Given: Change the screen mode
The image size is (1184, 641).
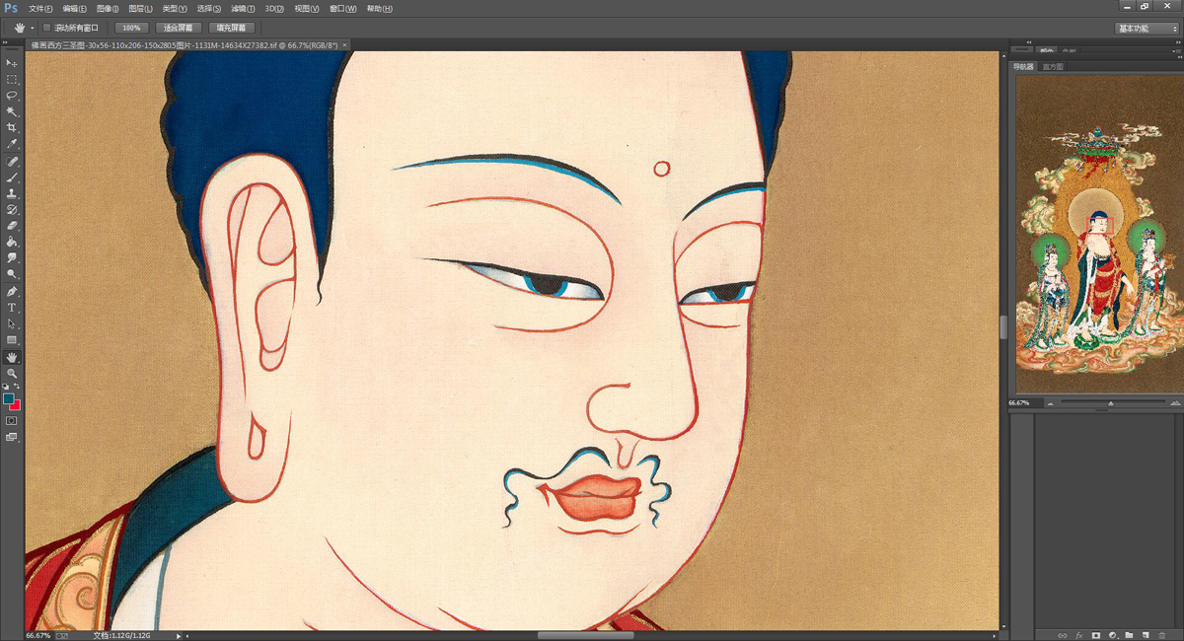Looking at the screenshot, I should click(12, 437).
